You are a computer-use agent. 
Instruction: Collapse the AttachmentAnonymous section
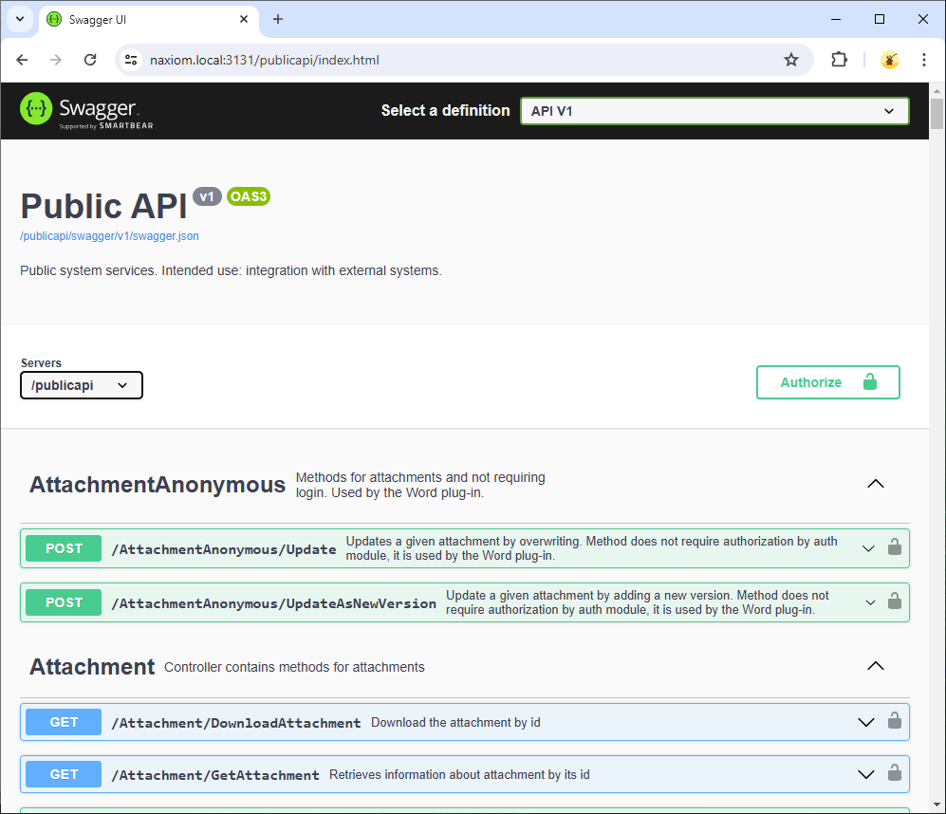point(875,484)
